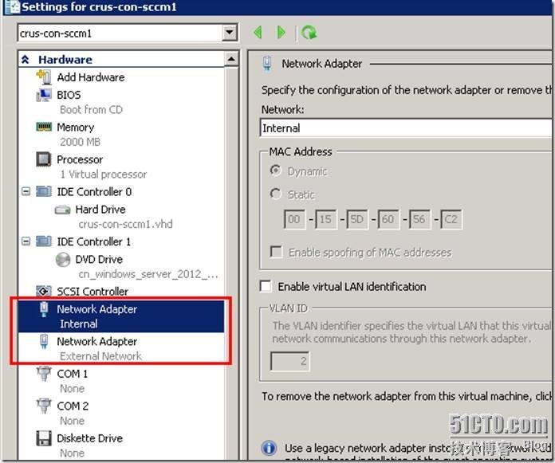Click the Hardware section collapse chevron
The height and width of the screenshot is (463, 555).
[26, 59]
